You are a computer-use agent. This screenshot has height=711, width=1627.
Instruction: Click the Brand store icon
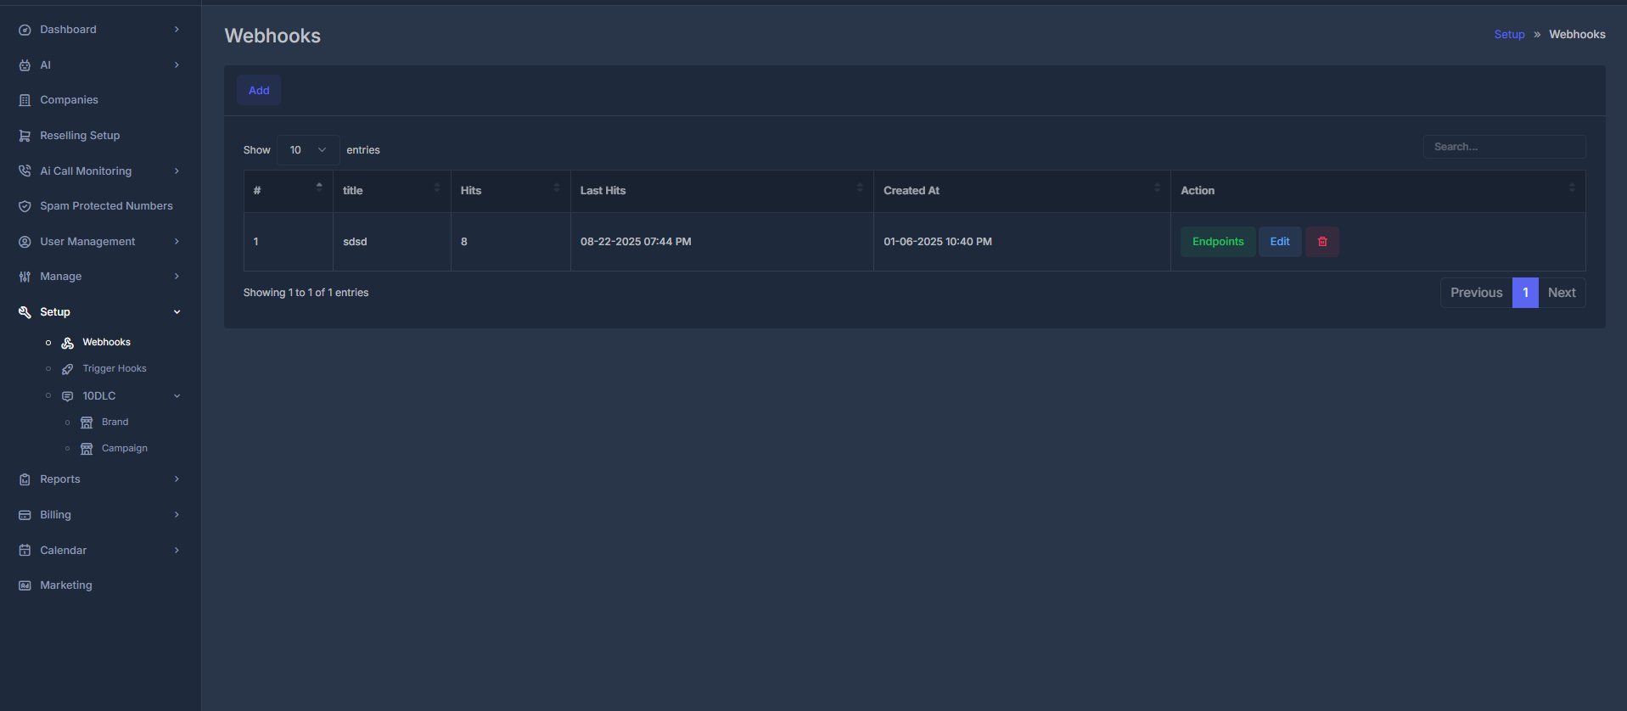(x=87, y=423)
